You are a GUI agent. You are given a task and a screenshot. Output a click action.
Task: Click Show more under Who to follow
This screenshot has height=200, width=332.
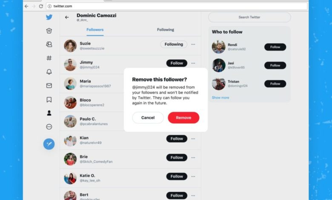pos(220,97)
